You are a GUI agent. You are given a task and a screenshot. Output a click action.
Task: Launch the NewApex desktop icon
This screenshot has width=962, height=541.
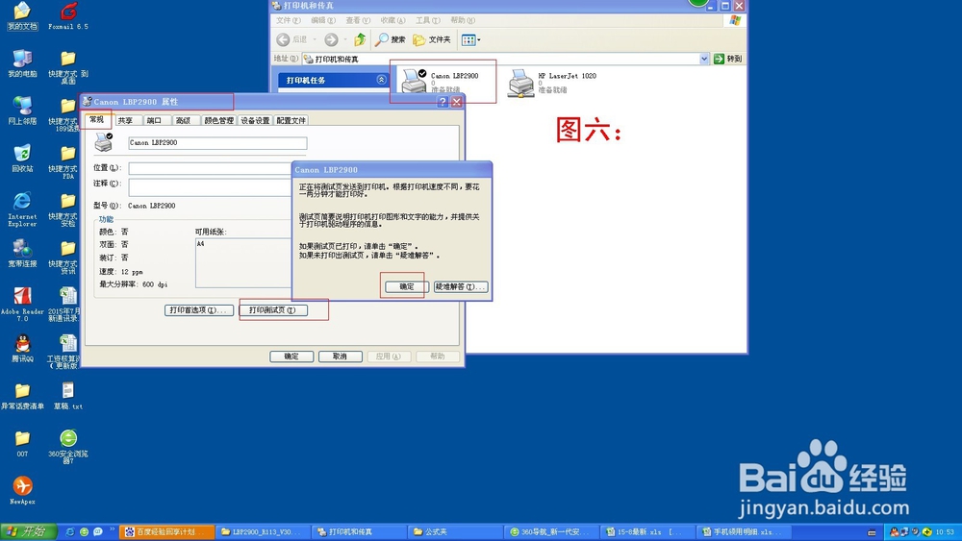pos(22,491)
